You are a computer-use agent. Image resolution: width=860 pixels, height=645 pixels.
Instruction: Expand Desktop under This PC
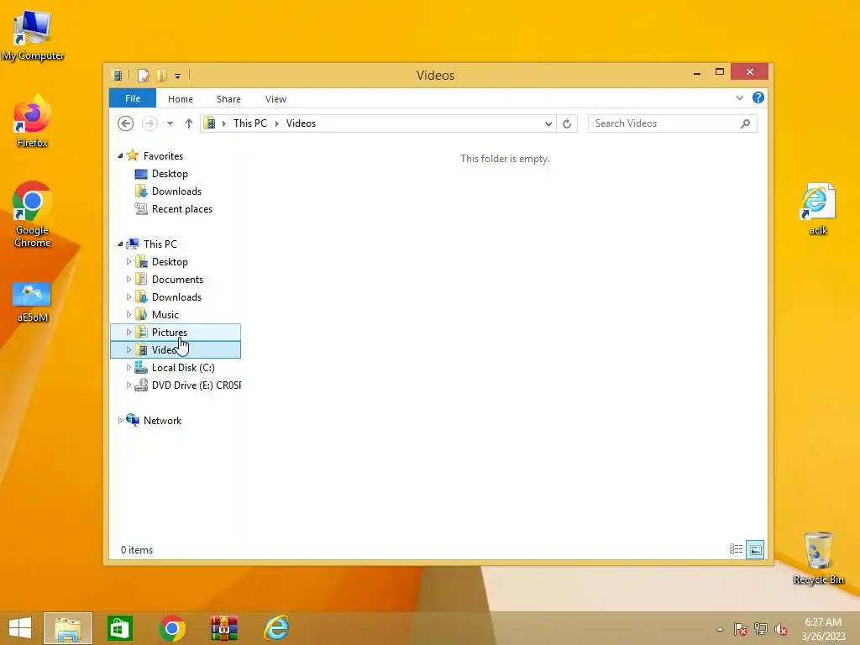point(128,262)
